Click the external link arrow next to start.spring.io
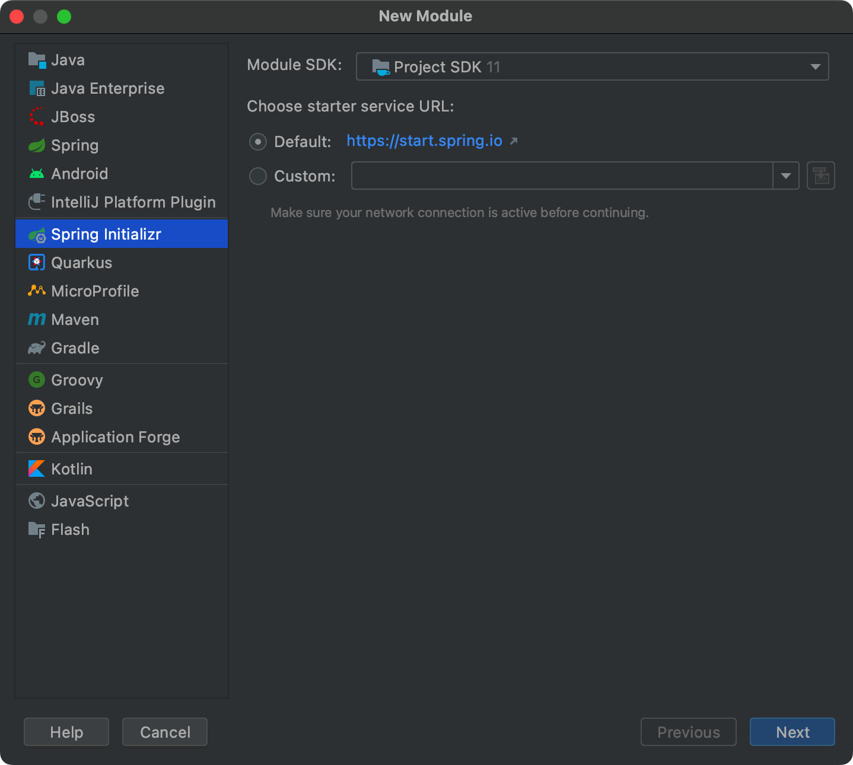The image size is (853, 765). (x=514, y=141)
